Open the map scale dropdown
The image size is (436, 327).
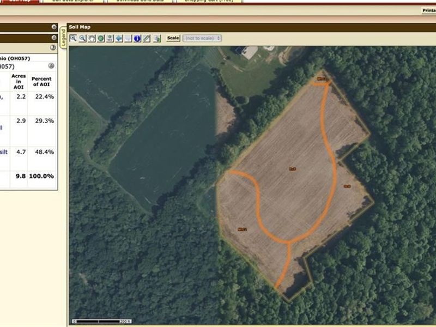[x=203, y=38]
